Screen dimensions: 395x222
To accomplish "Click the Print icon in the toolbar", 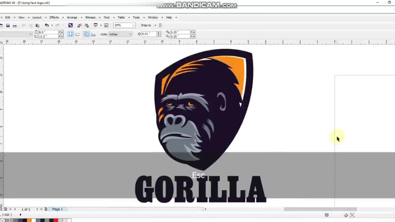I will tap(15, 25).
